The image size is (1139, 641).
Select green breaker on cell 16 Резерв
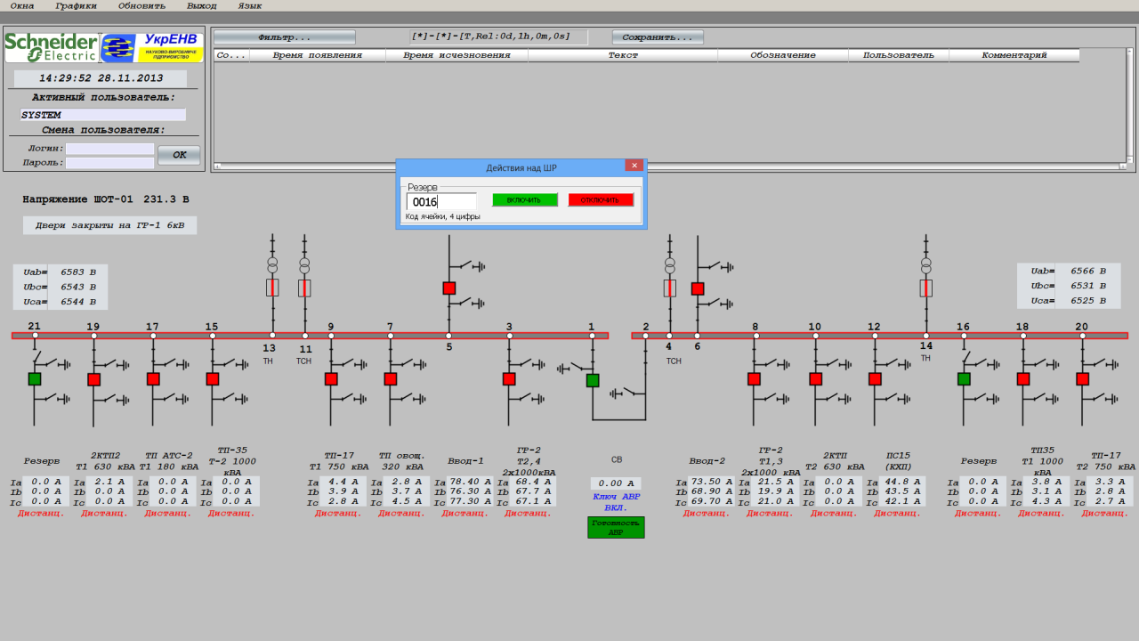(964, 379)
